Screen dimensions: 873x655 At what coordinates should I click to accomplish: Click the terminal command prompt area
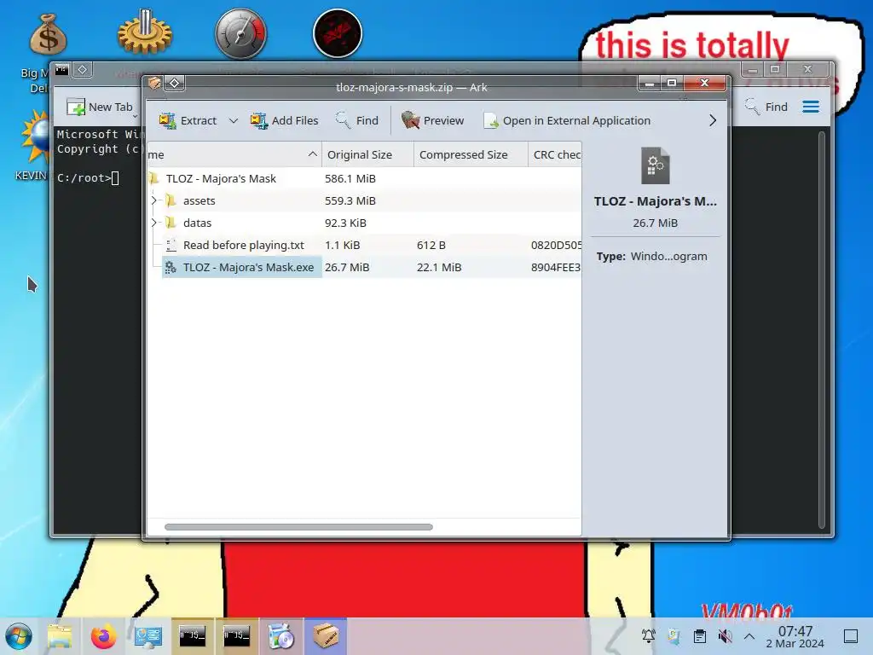pos(88,178)
